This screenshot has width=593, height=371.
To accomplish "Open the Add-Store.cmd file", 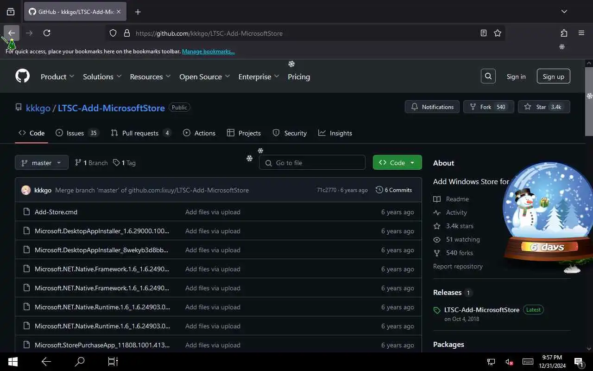I will [56, 212].
